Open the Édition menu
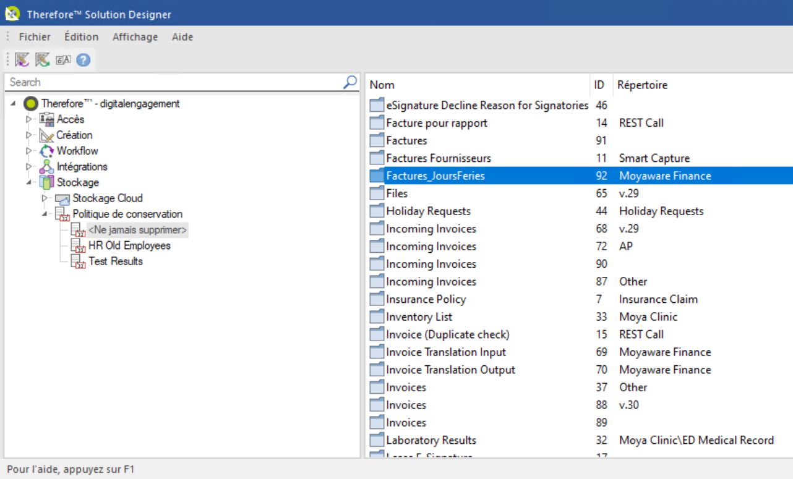Screen dimensions: 793x479 [81, 36]
